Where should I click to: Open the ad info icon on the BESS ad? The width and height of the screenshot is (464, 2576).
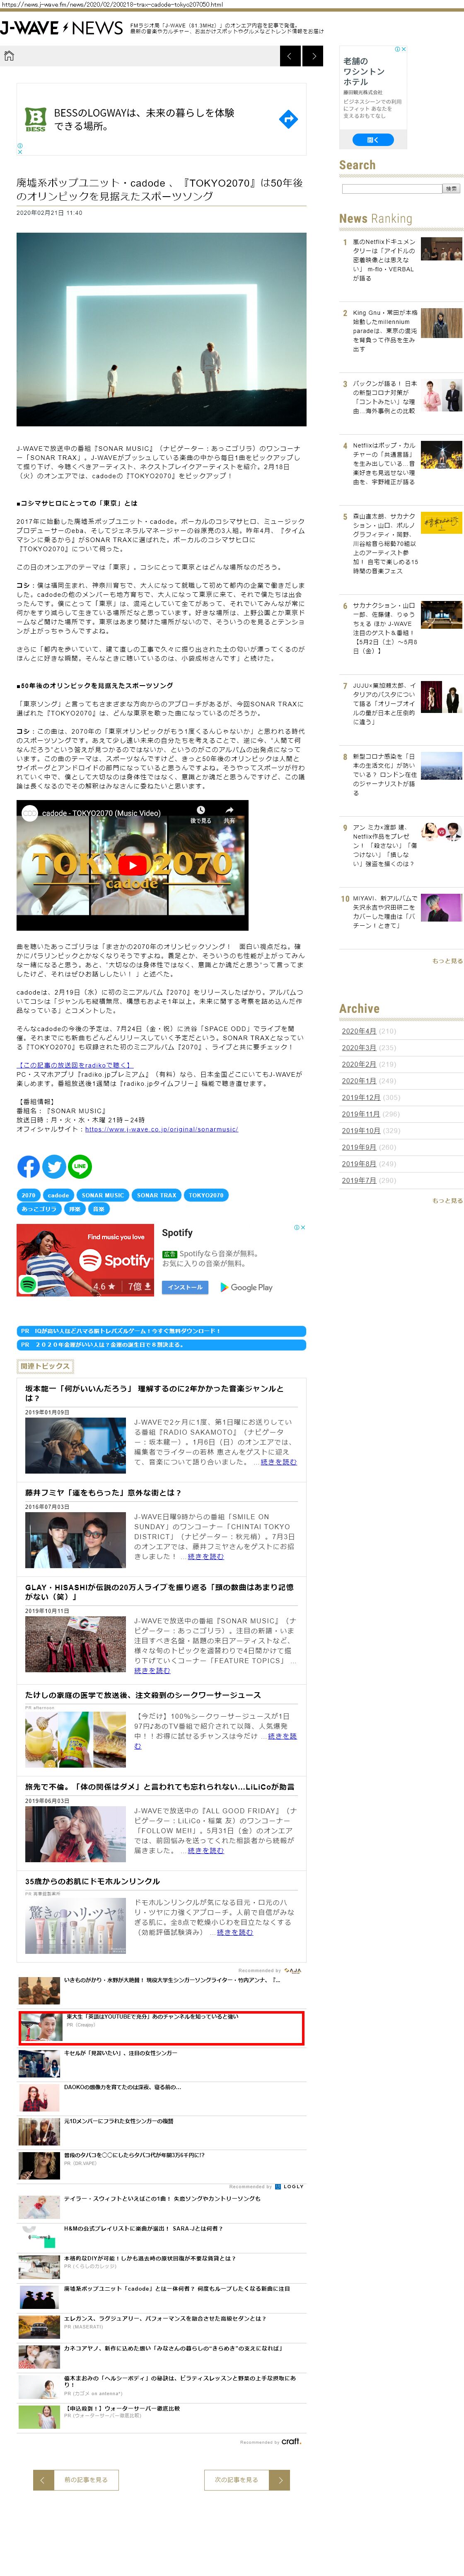click(20, 145)
